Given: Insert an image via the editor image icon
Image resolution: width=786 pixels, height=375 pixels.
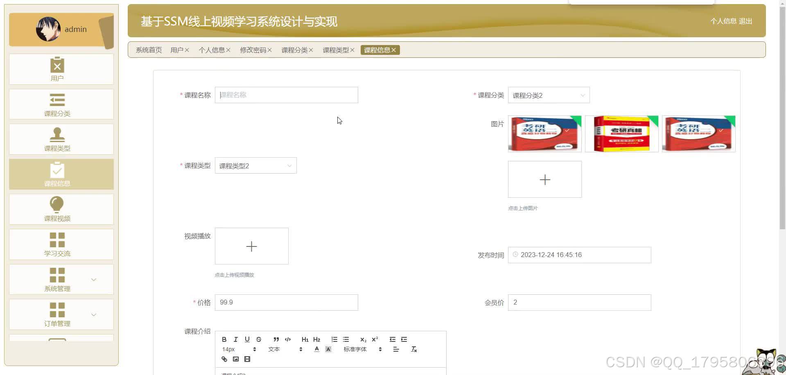Looking at the screenshot, I should pos(235,359).
